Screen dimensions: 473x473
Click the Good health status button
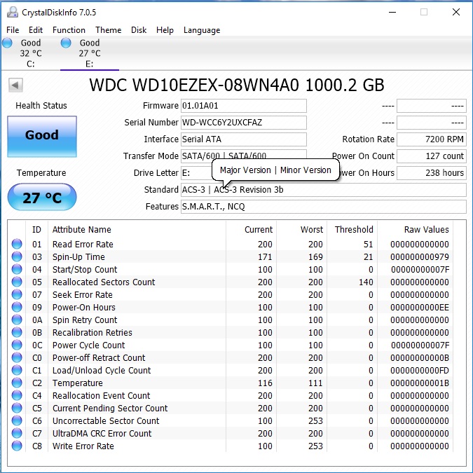point(42,137)
